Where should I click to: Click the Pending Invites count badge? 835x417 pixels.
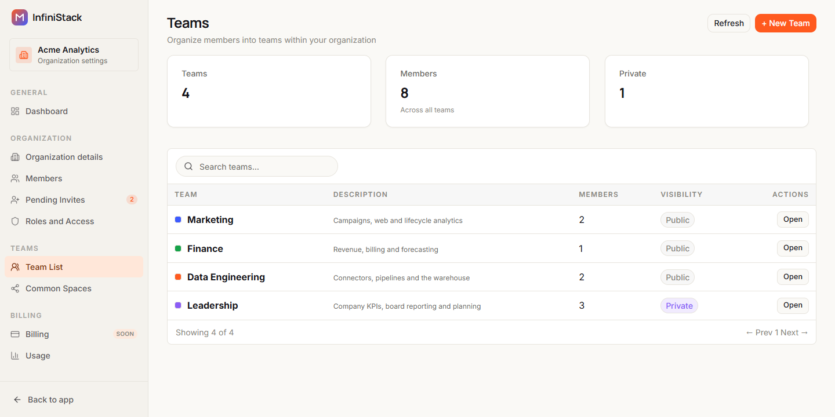tap(132, 200)
